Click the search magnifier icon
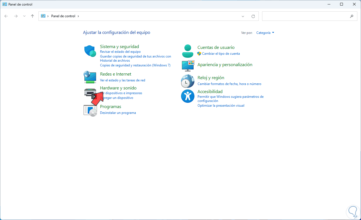The height and width of the screenshot is (220, 361). (x=352, y=16)
